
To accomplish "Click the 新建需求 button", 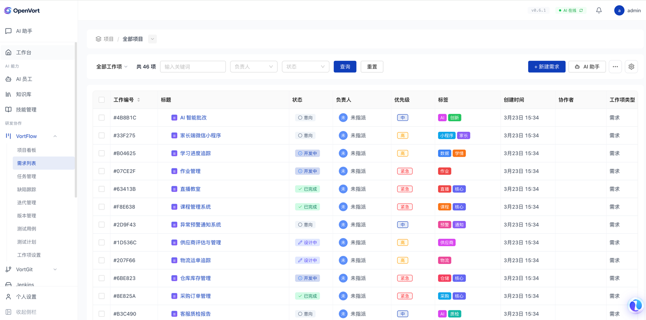I will tap(546, 67).
